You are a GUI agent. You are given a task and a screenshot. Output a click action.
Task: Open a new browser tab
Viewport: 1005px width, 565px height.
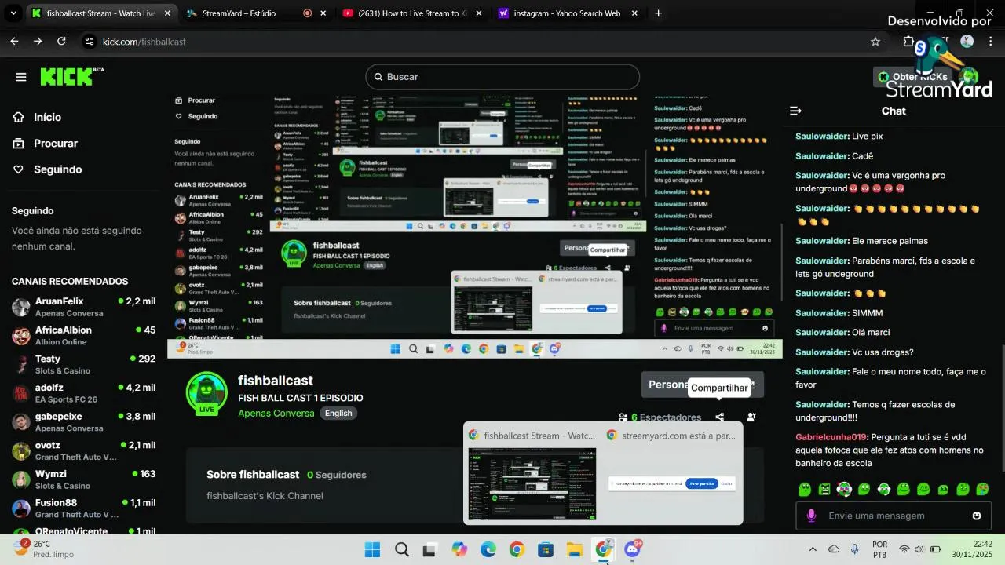point(658,13)
